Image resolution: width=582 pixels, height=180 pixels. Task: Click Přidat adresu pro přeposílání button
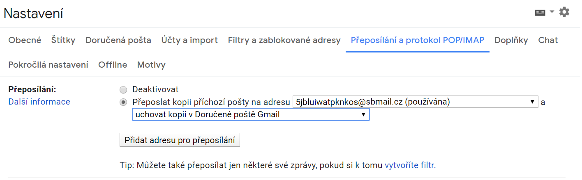point(180,140)
